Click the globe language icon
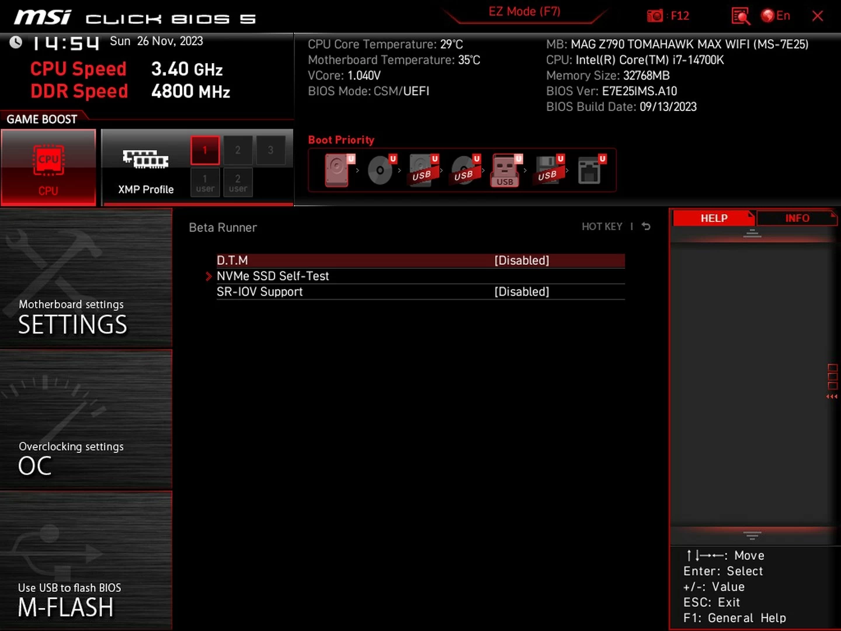The height and width of the screenshot is (631, 841). (x=767, y=16)
